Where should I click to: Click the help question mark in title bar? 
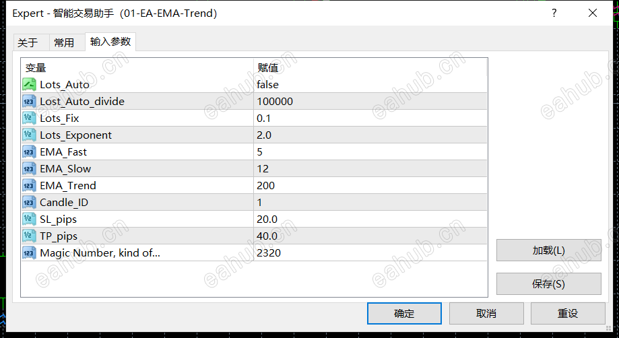point(554,13)
